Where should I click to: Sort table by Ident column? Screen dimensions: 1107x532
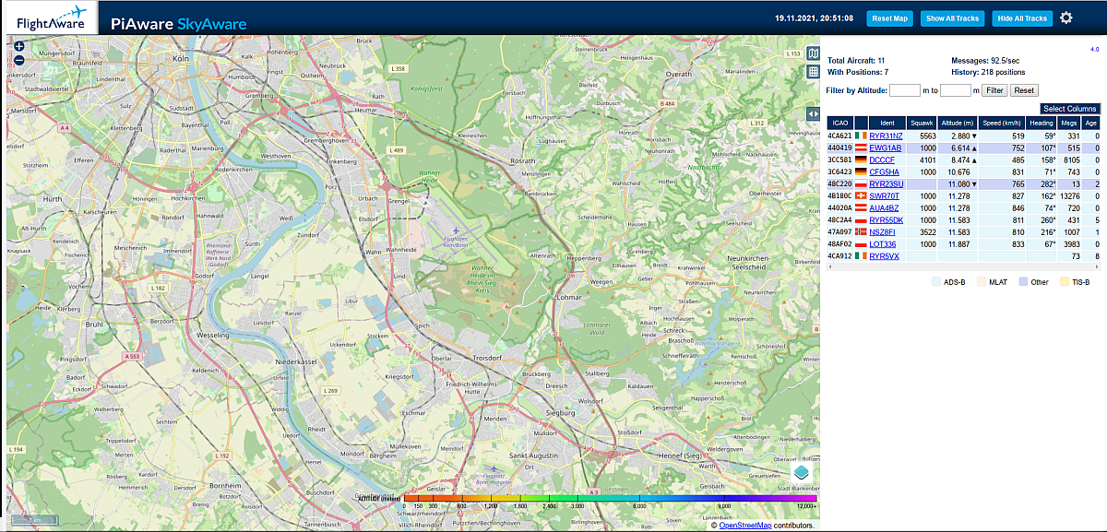[887, 123]
